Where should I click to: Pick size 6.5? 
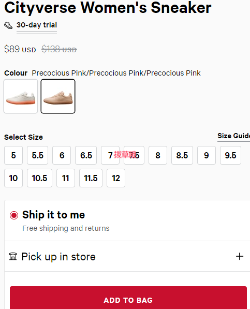pos(86,155)
